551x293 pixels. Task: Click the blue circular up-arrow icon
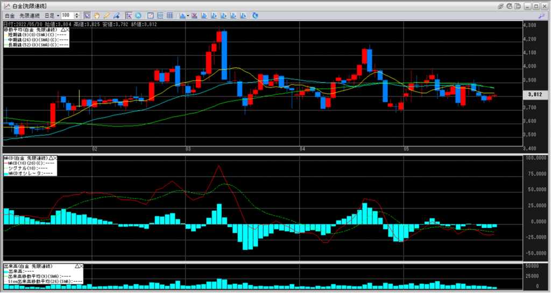(x=138, y=16)
